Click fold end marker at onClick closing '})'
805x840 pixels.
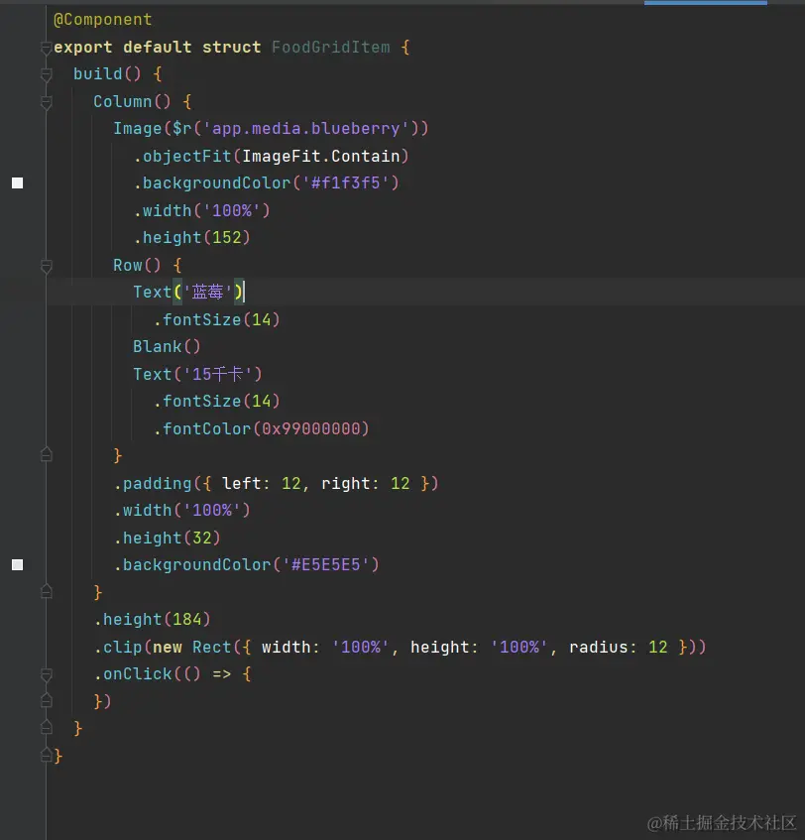46,701
